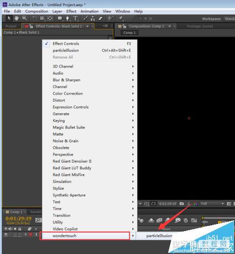This screenshot has width=235, height=254.
Task: Select the Hand tool
Action: click(16, 18)
